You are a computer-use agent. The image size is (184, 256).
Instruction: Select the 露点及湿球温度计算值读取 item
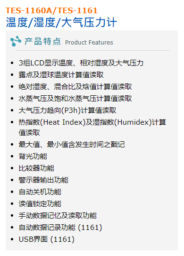pyautogui.click(x=61, y=75)
